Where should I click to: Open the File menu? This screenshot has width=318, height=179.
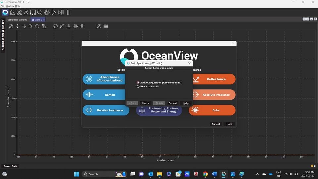(2, 6)
